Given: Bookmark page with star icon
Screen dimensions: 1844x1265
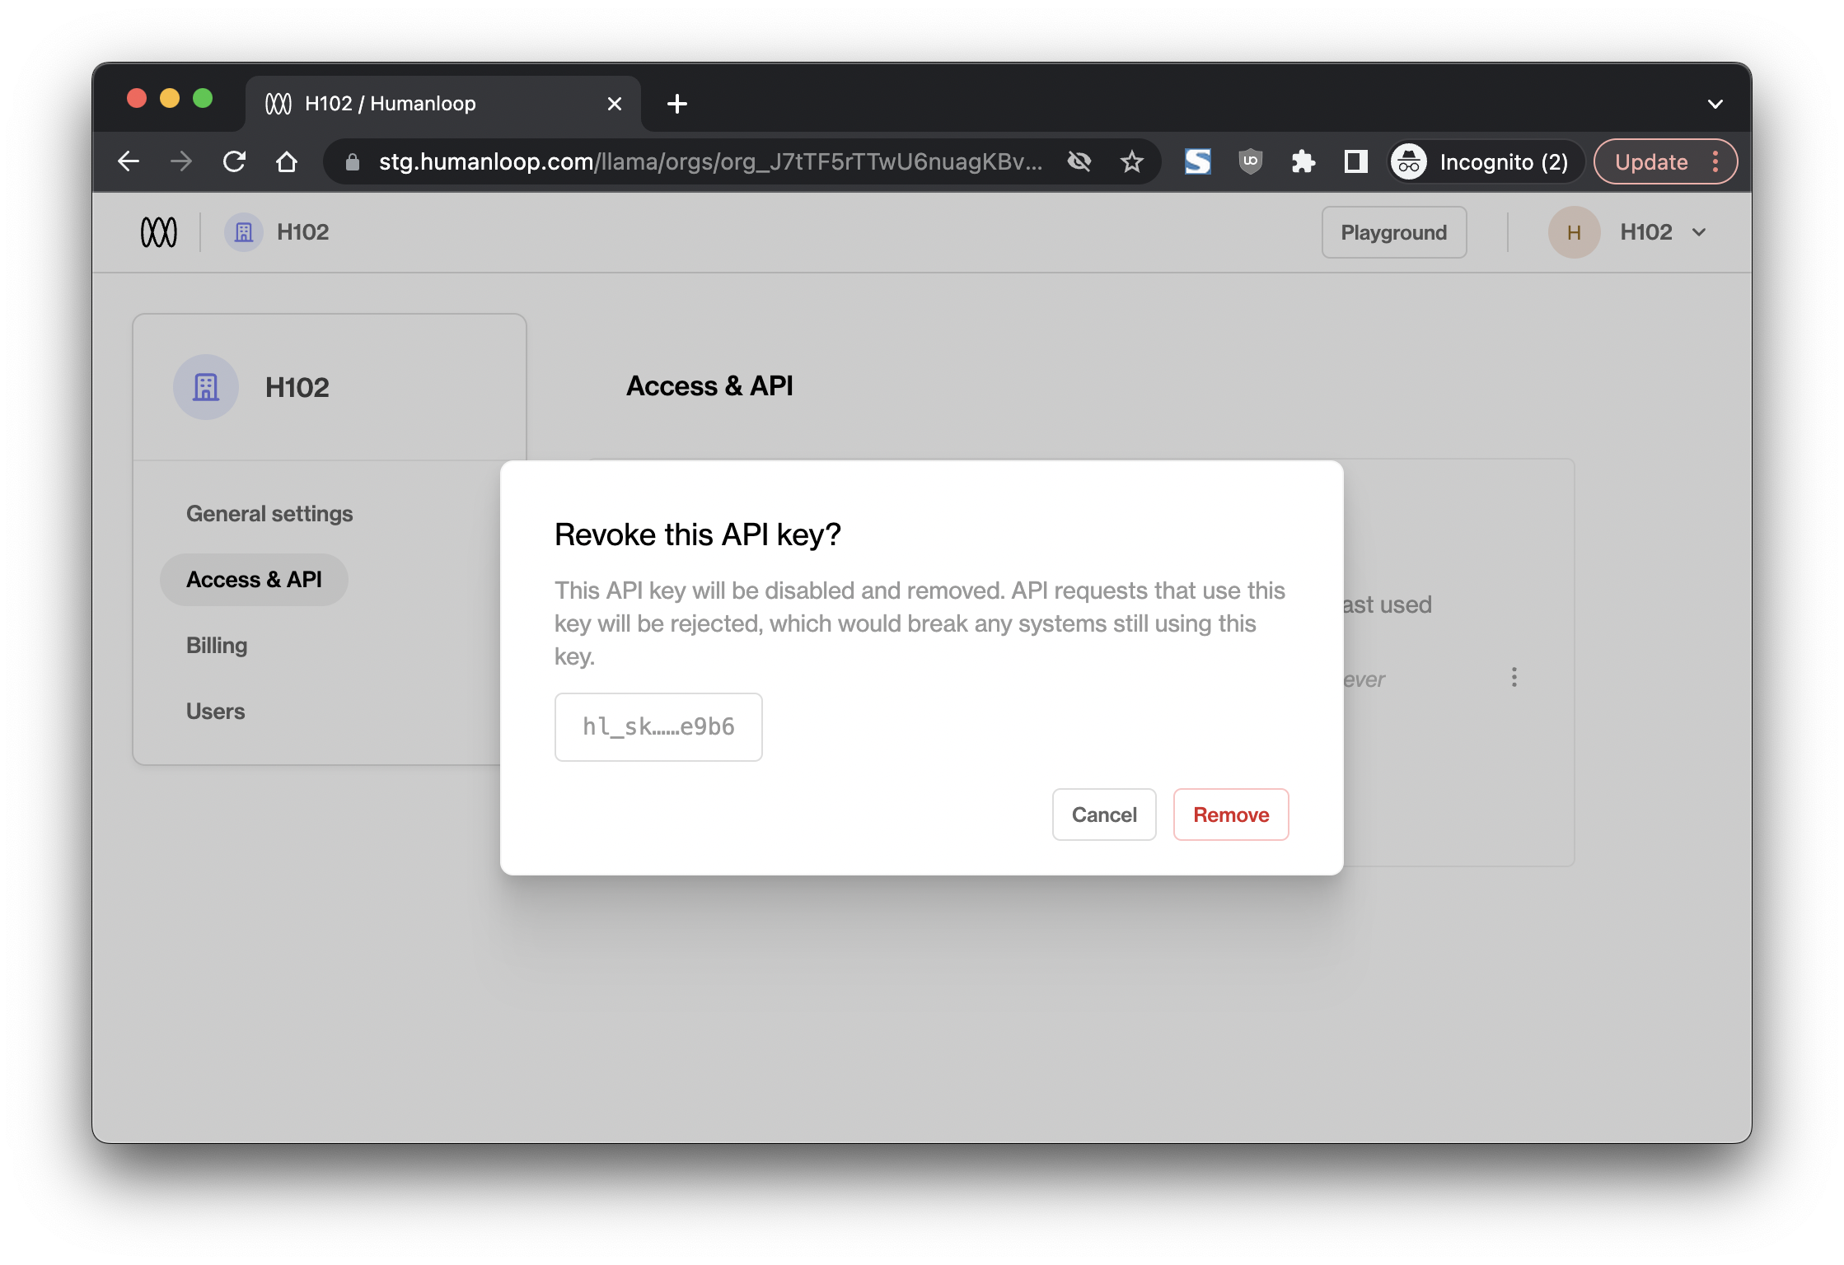Looking at the screenshot, I should 1132,161.
